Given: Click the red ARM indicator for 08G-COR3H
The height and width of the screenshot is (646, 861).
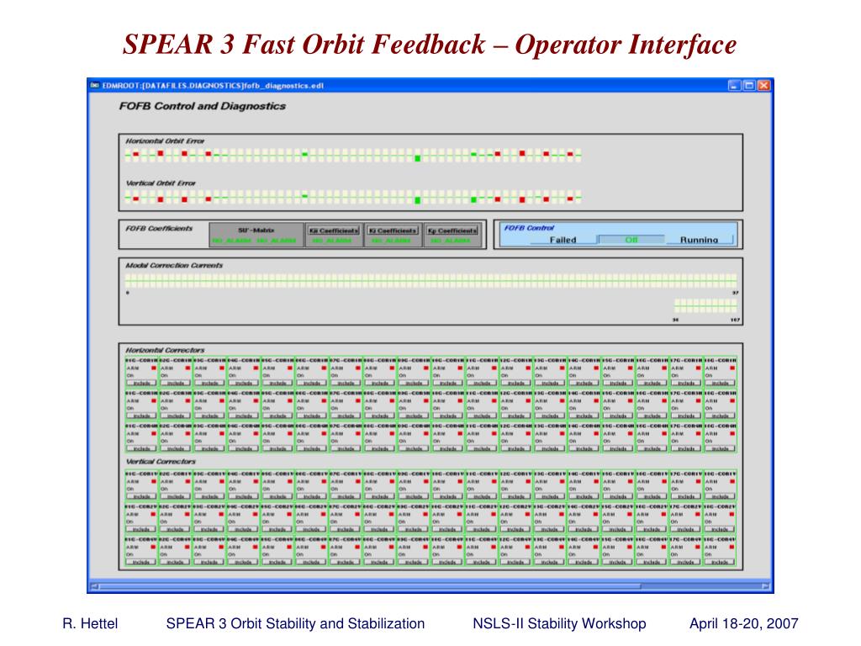Looking at the screenshot, I should [x=392, y=401].
